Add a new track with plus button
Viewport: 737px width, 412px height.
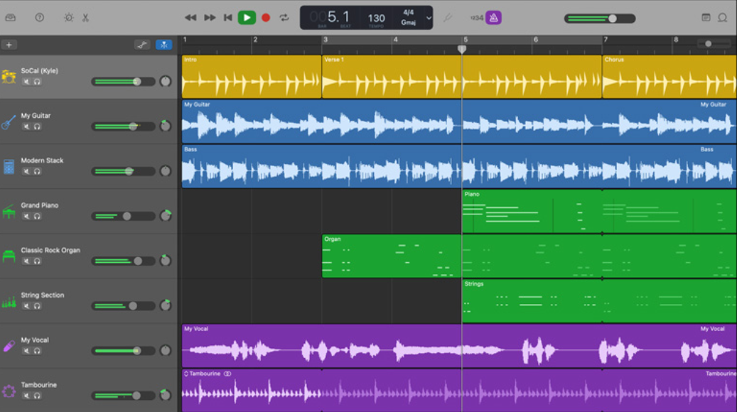click(9, 45)
